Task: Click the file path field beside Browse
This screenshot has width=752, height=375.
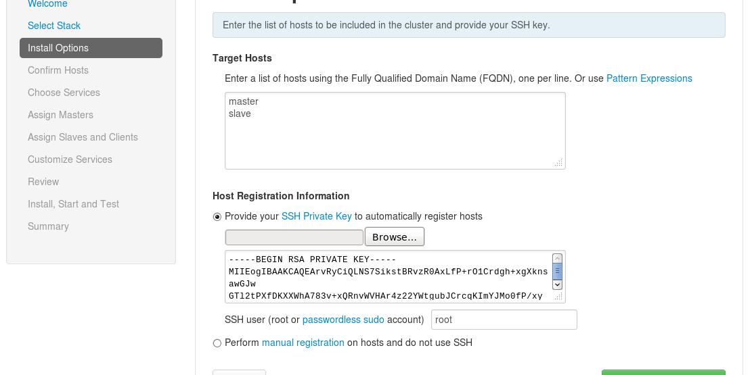Action: [294, 237]
